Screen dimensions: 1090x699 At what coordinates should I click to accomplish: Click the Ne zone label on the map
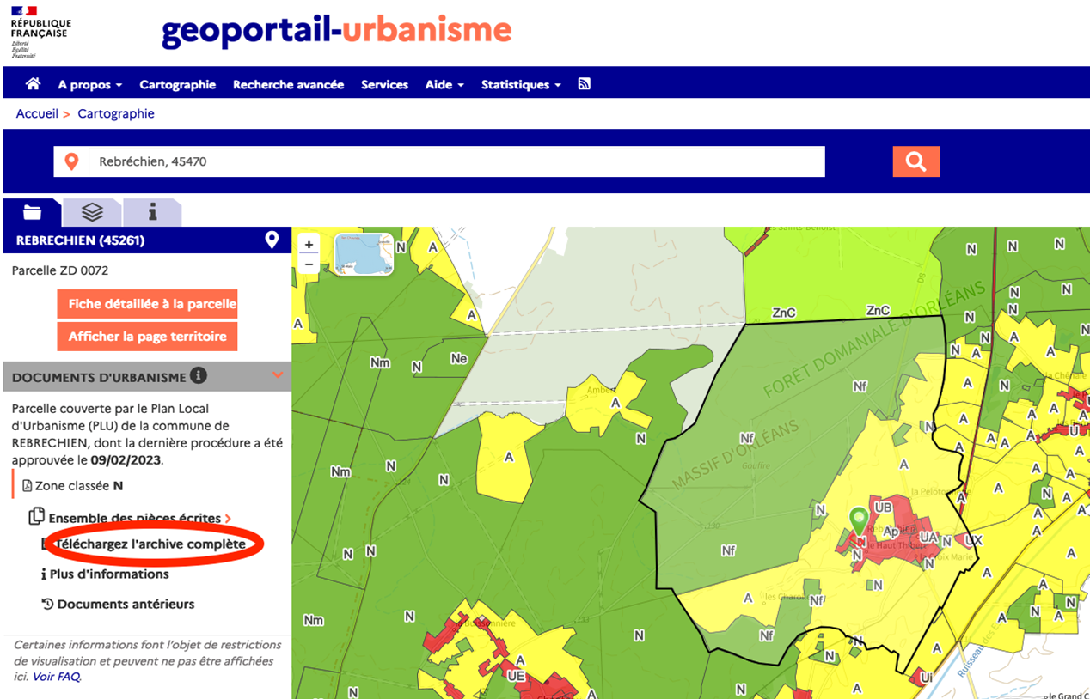[x=459, y=358]
